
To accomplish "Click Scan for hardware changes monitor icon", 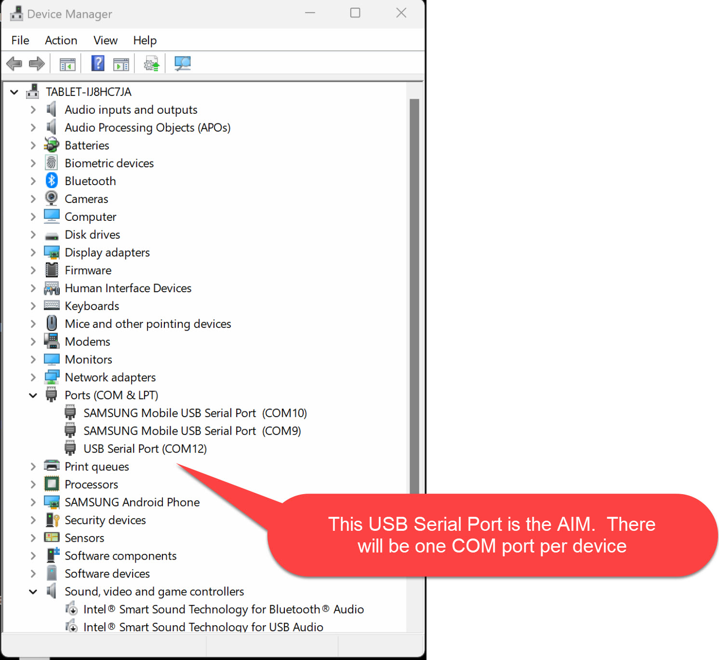I will tap(183, 64).
